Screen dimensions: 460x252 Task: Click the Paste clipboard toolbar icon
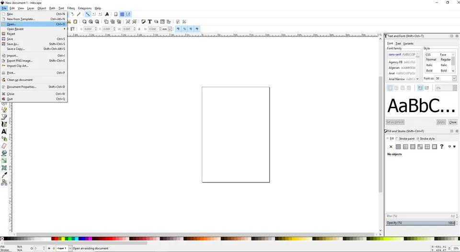[75, 22]
